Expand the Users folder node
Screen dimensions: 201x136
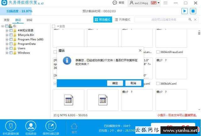pos(7,48)
